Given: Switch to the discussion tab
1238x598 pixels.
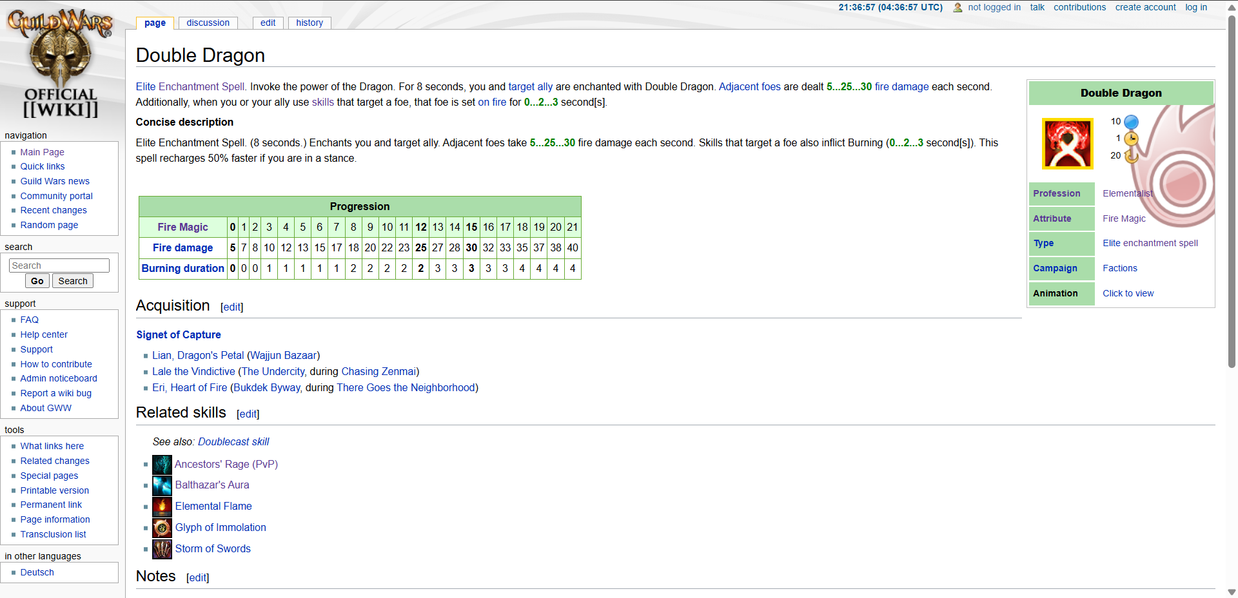Looking at the screenshot, I should [208, 23].
